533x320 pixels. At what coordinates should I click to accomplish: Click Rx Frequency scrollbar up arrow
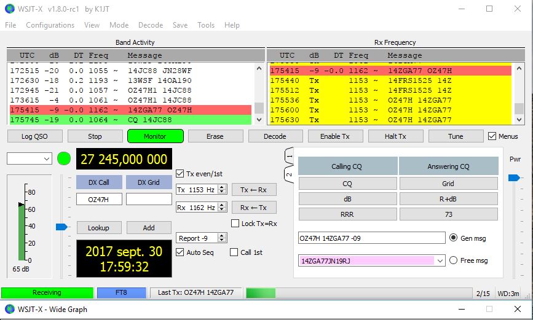click(519, 68)
